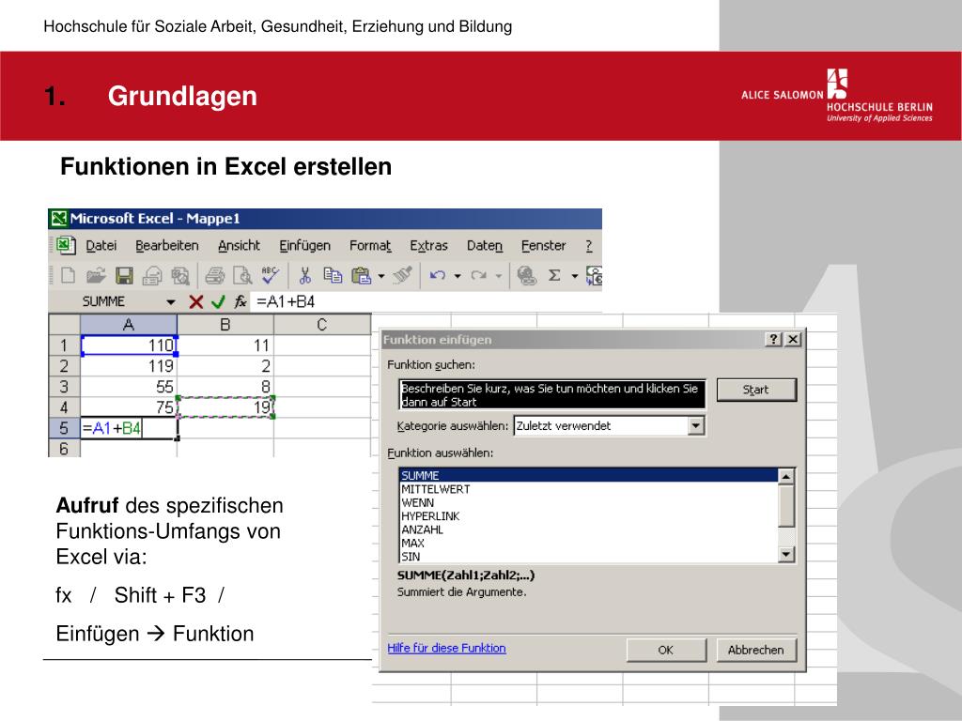Viewport: 962px width, 721px height.
Task: Click the Abbrechen button
Action: (x=756, y=650)
